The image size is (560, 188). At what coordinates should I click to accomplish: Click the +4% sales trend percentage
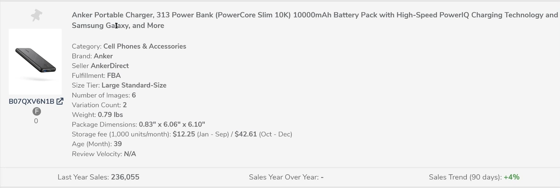click(x=511, y=177)
